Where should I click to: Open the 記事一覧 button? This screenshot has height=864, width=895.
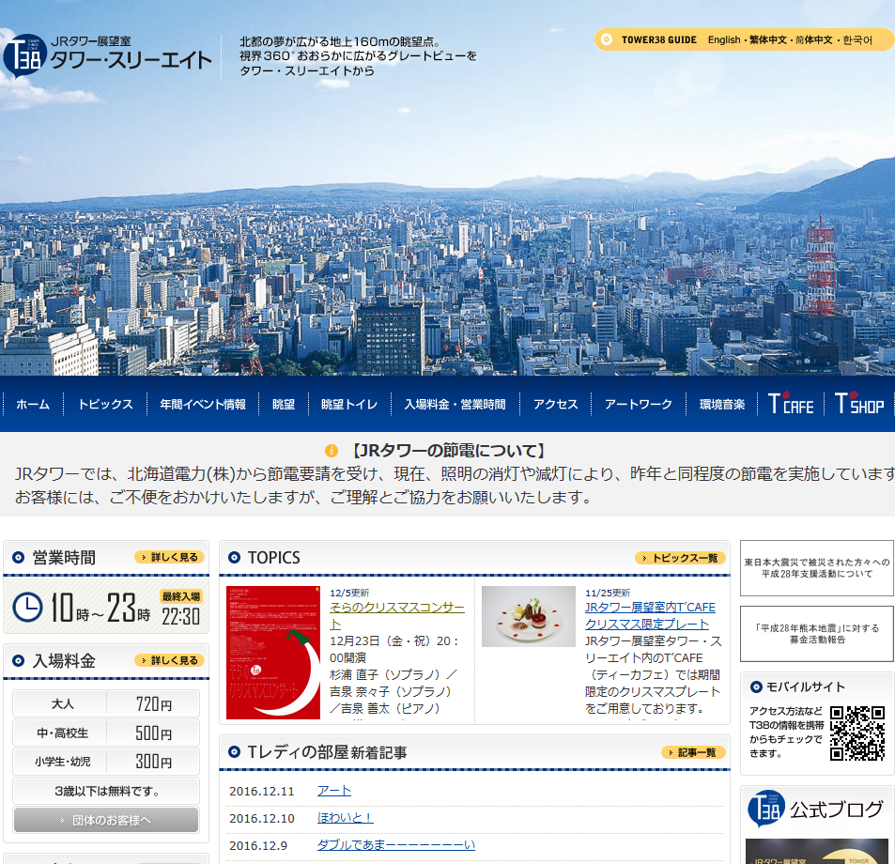[693, 752]
